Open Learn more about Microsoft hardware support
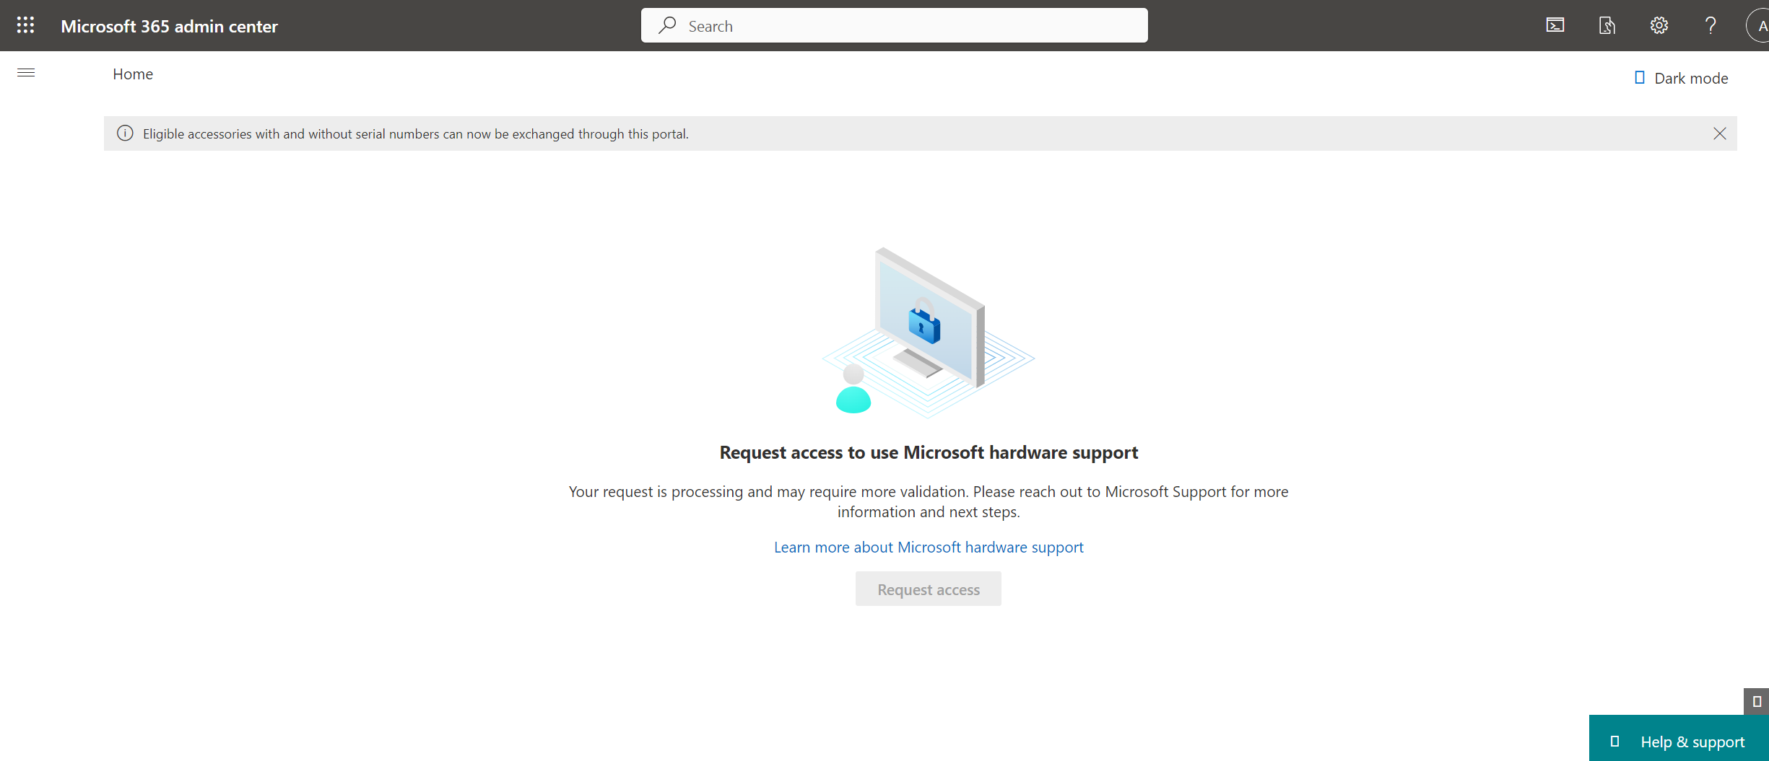 coord(928,547)
